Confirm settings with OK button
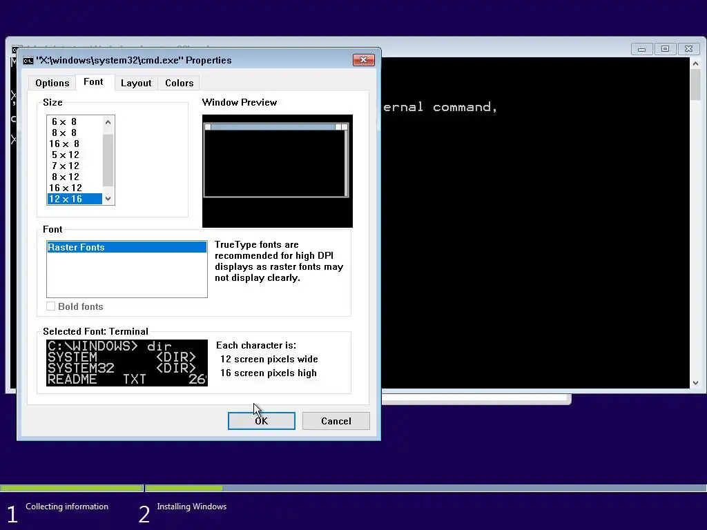707x530 pixels. click(x=262, y=421)
